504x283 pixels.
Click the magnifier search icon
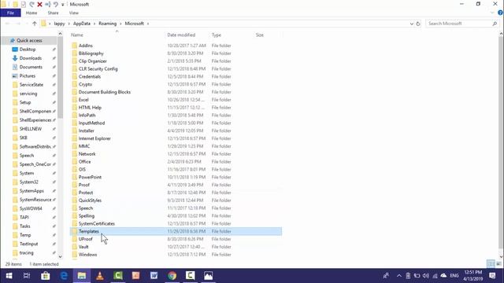click(495, 24)
